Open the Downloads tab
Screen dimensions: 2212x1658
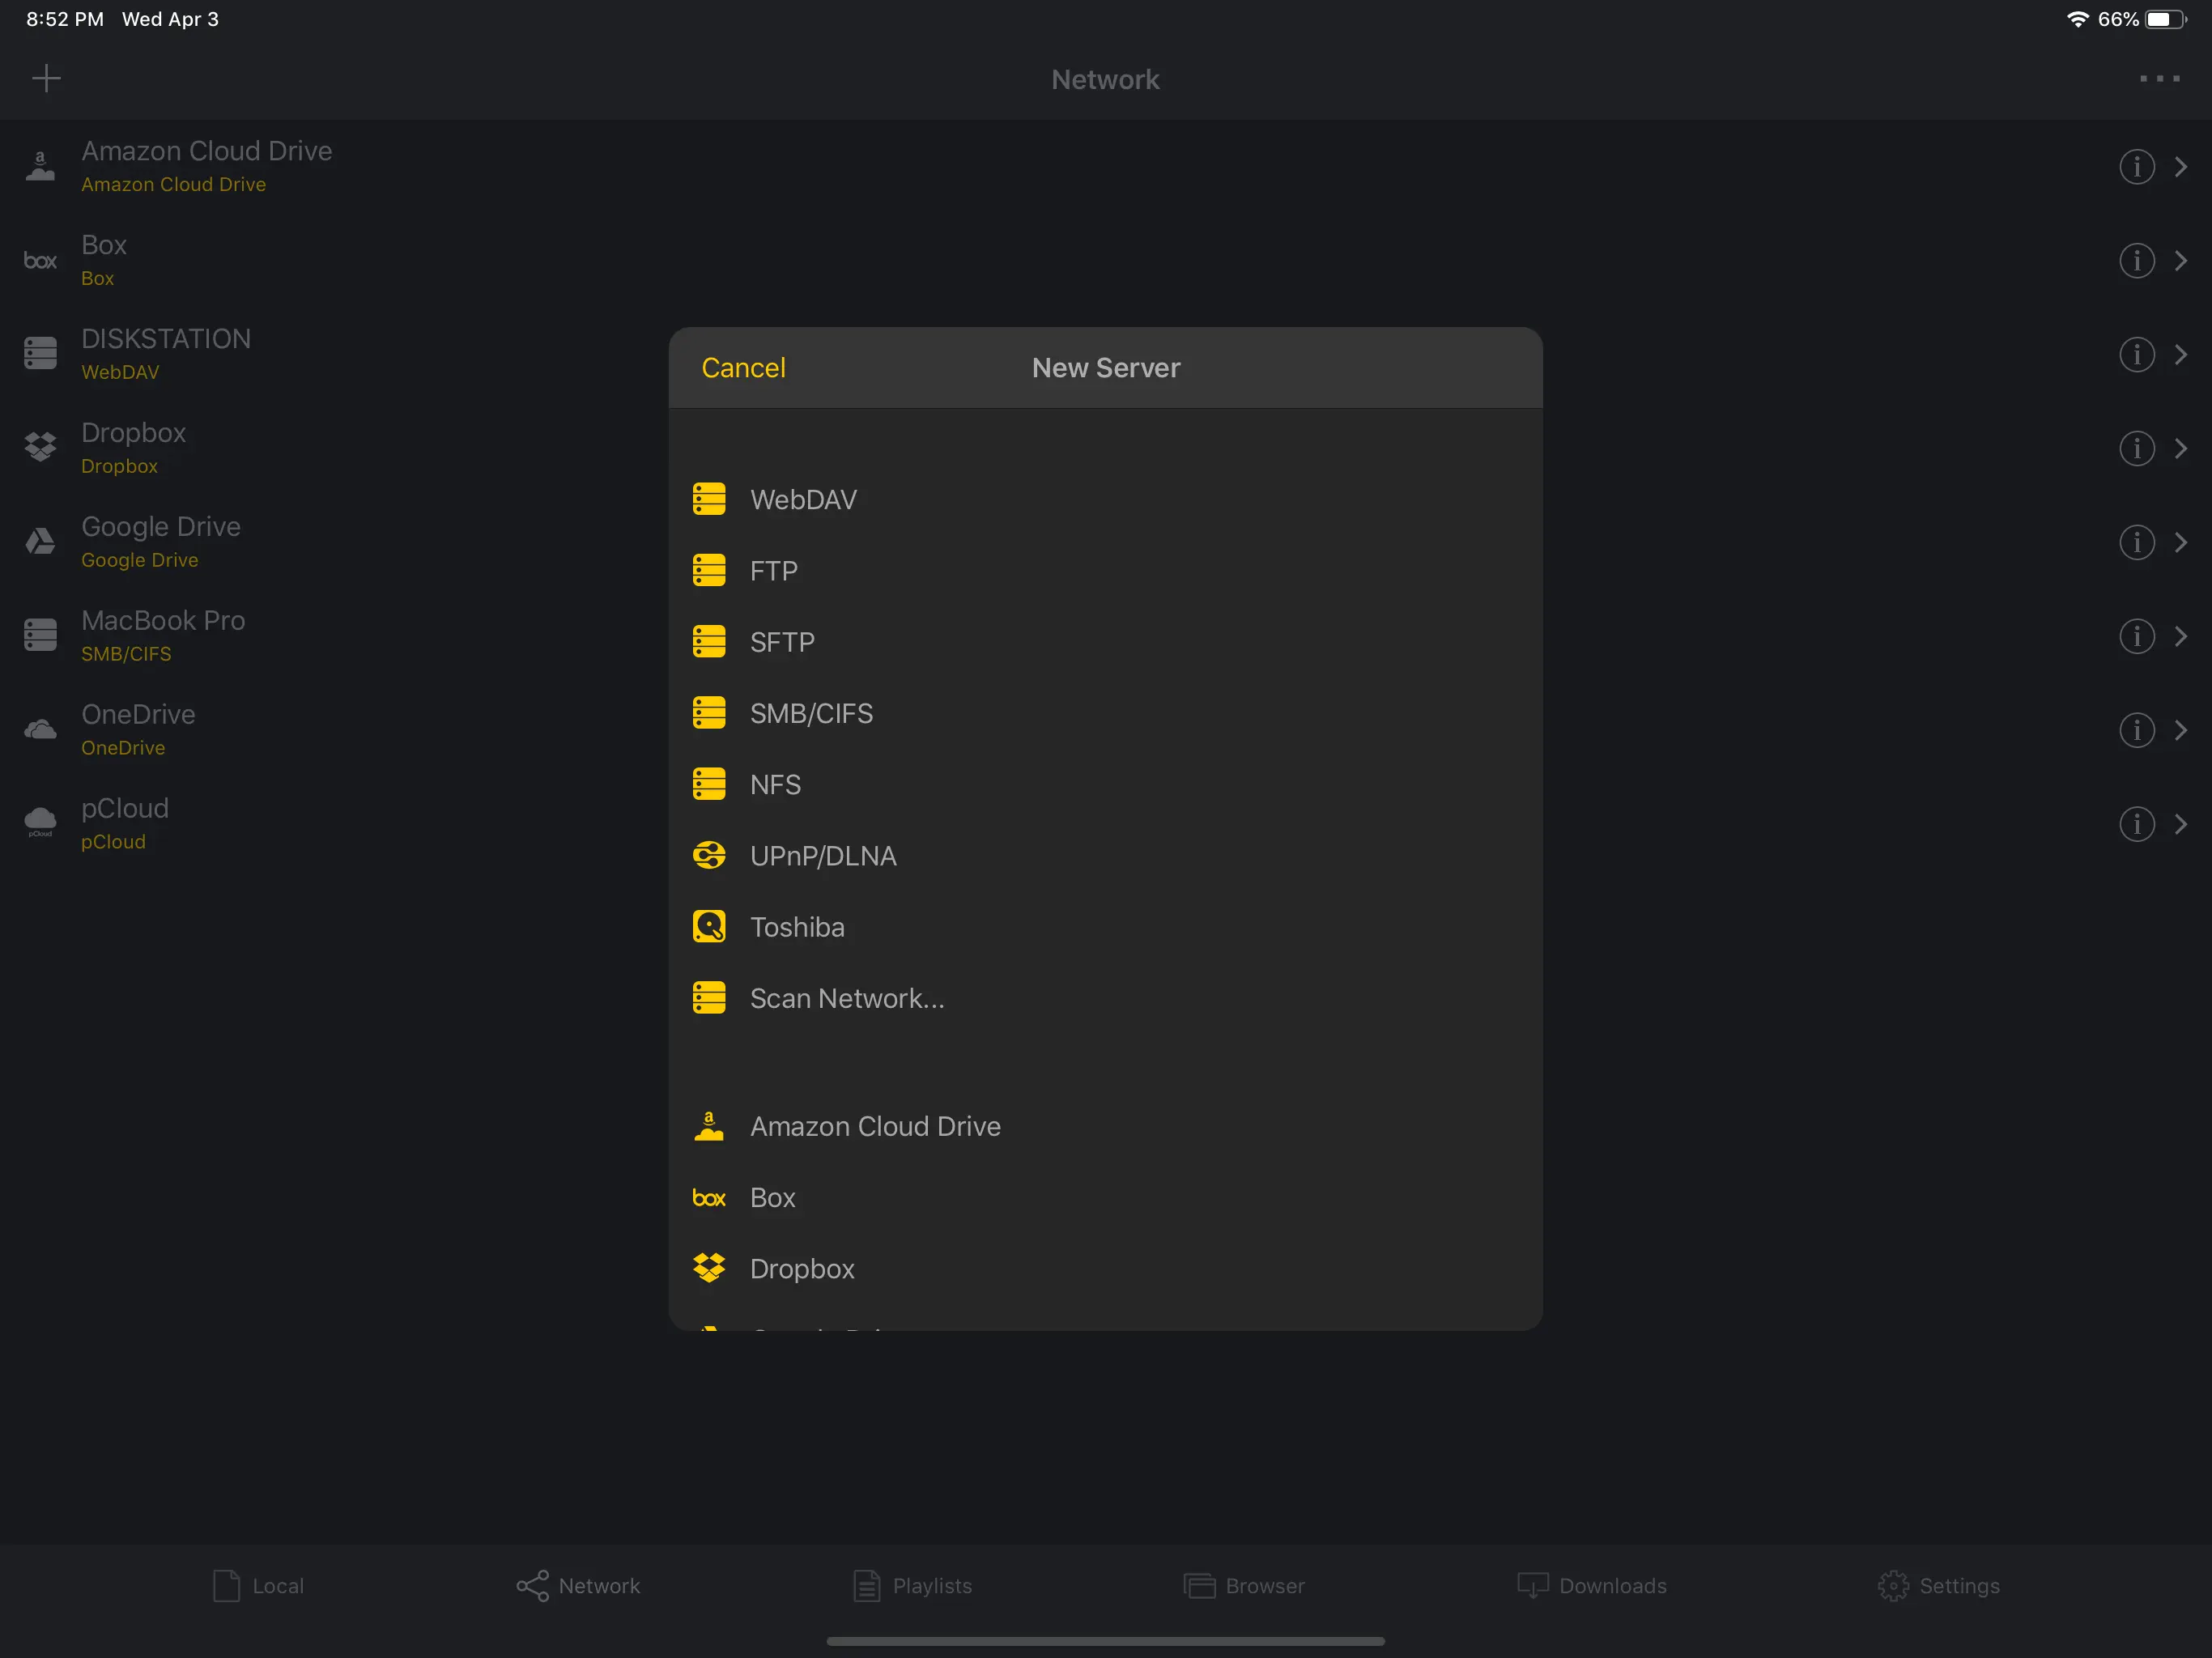coord(1591,1586)
